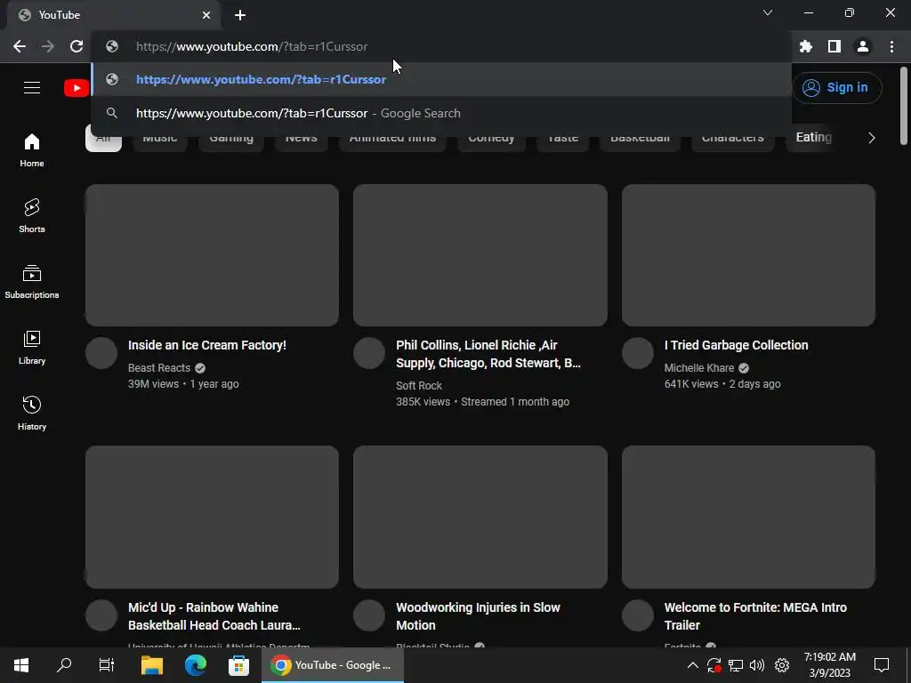Image resolution: width=911 pixels, height=683 pixels.
Task: Open History in the sidebar
Action: (32, 413)
